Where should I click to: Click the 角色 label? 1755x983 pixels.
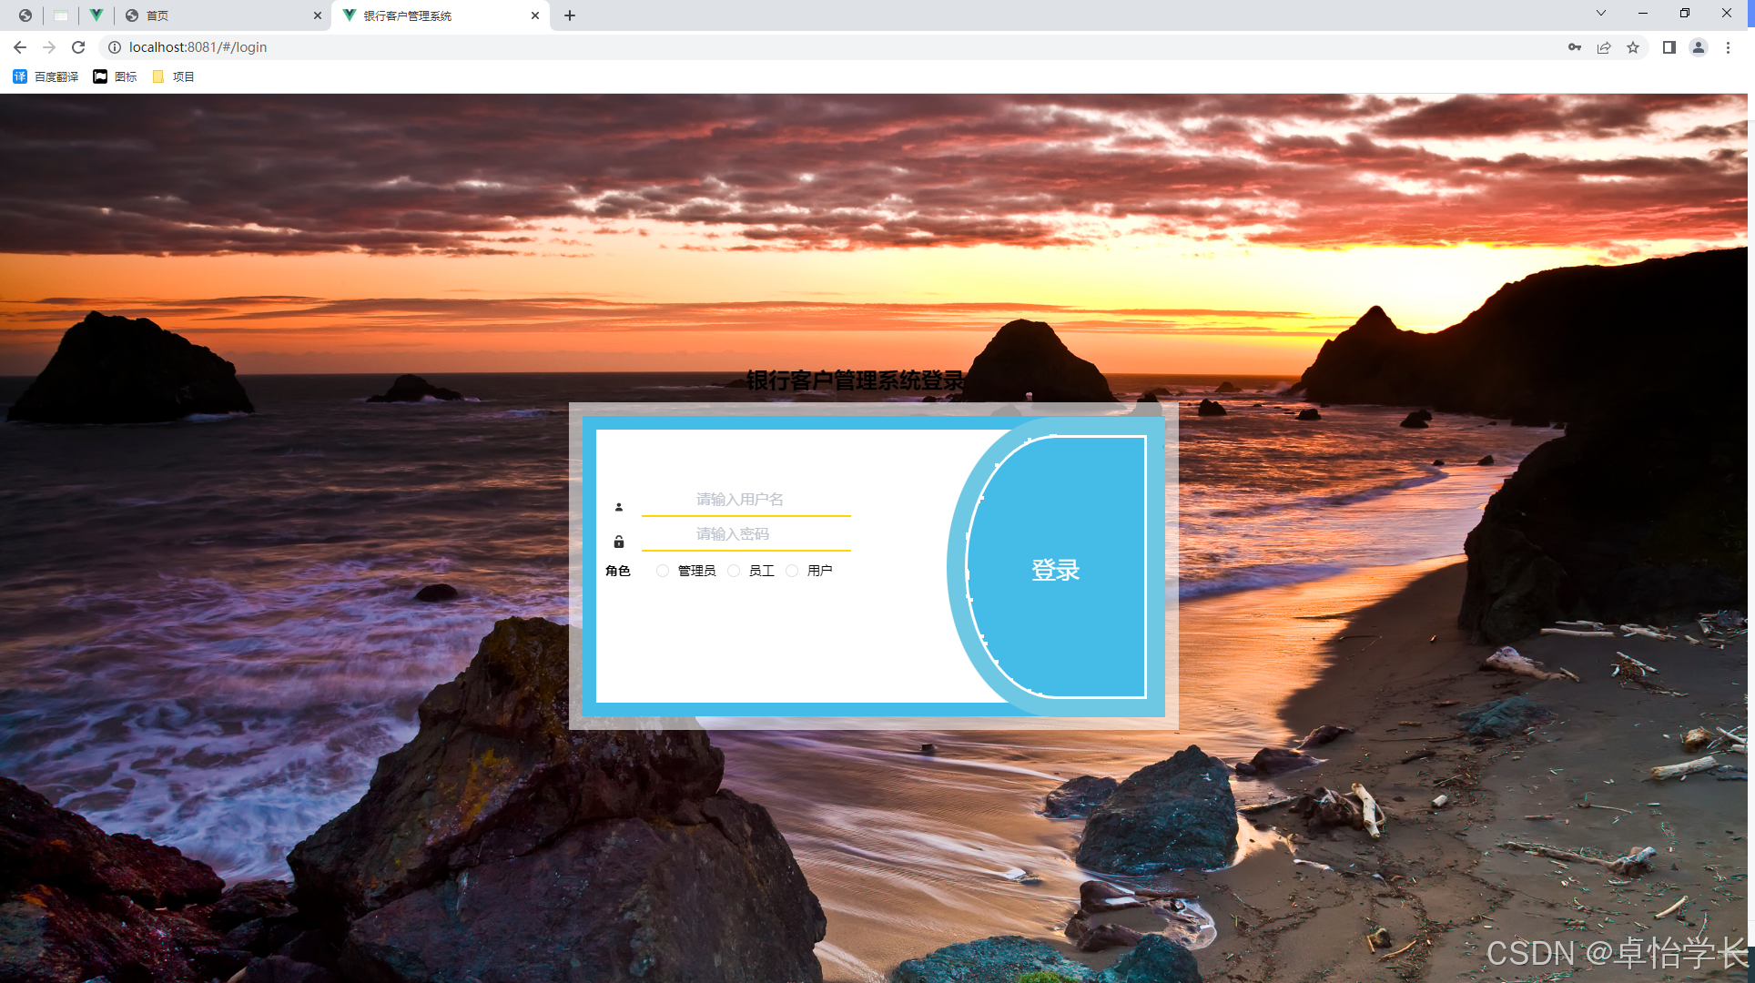(618, 571)
